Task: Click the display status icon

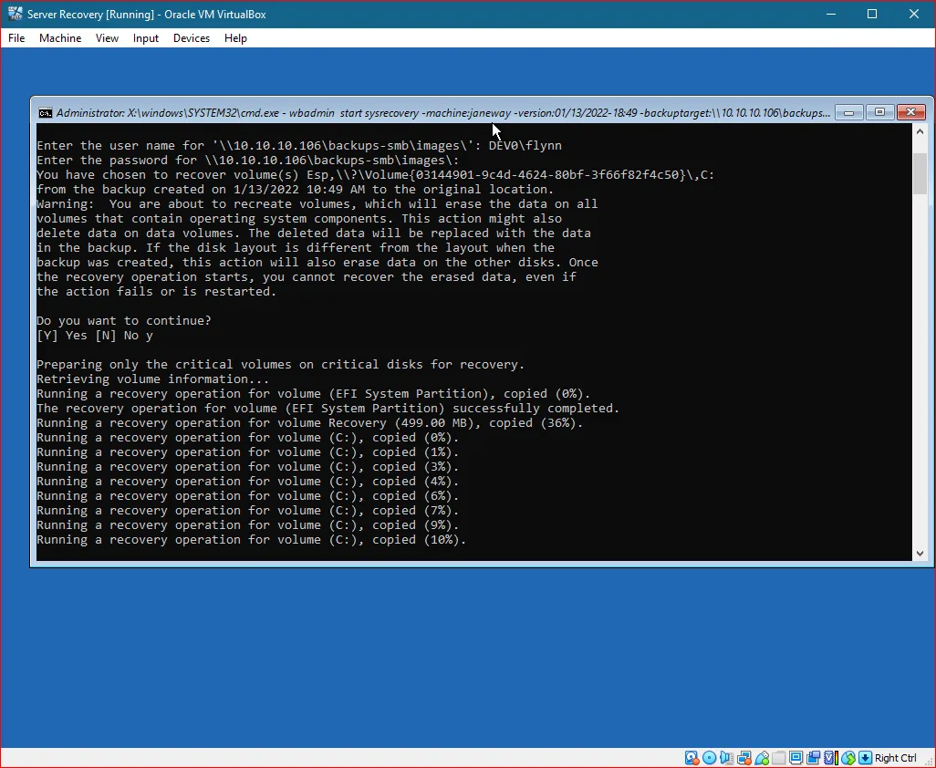Action: point(796,757)
